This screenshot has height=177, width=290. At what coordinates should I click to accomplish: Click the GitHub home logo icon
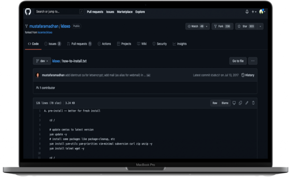(x=27, y=12)
